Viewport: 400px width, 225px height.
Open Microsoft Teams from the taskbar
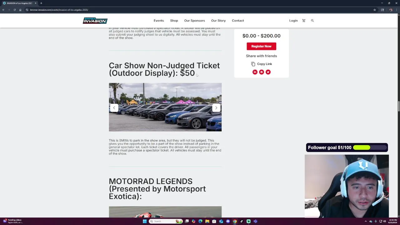pyautogui.click(x=255, y=221)
